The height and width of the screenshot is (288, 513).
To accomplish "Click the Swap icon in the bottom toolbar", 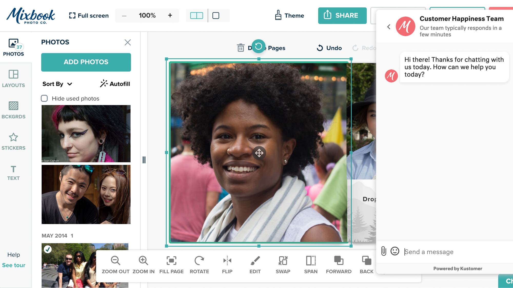I will (x=283, y=261).
